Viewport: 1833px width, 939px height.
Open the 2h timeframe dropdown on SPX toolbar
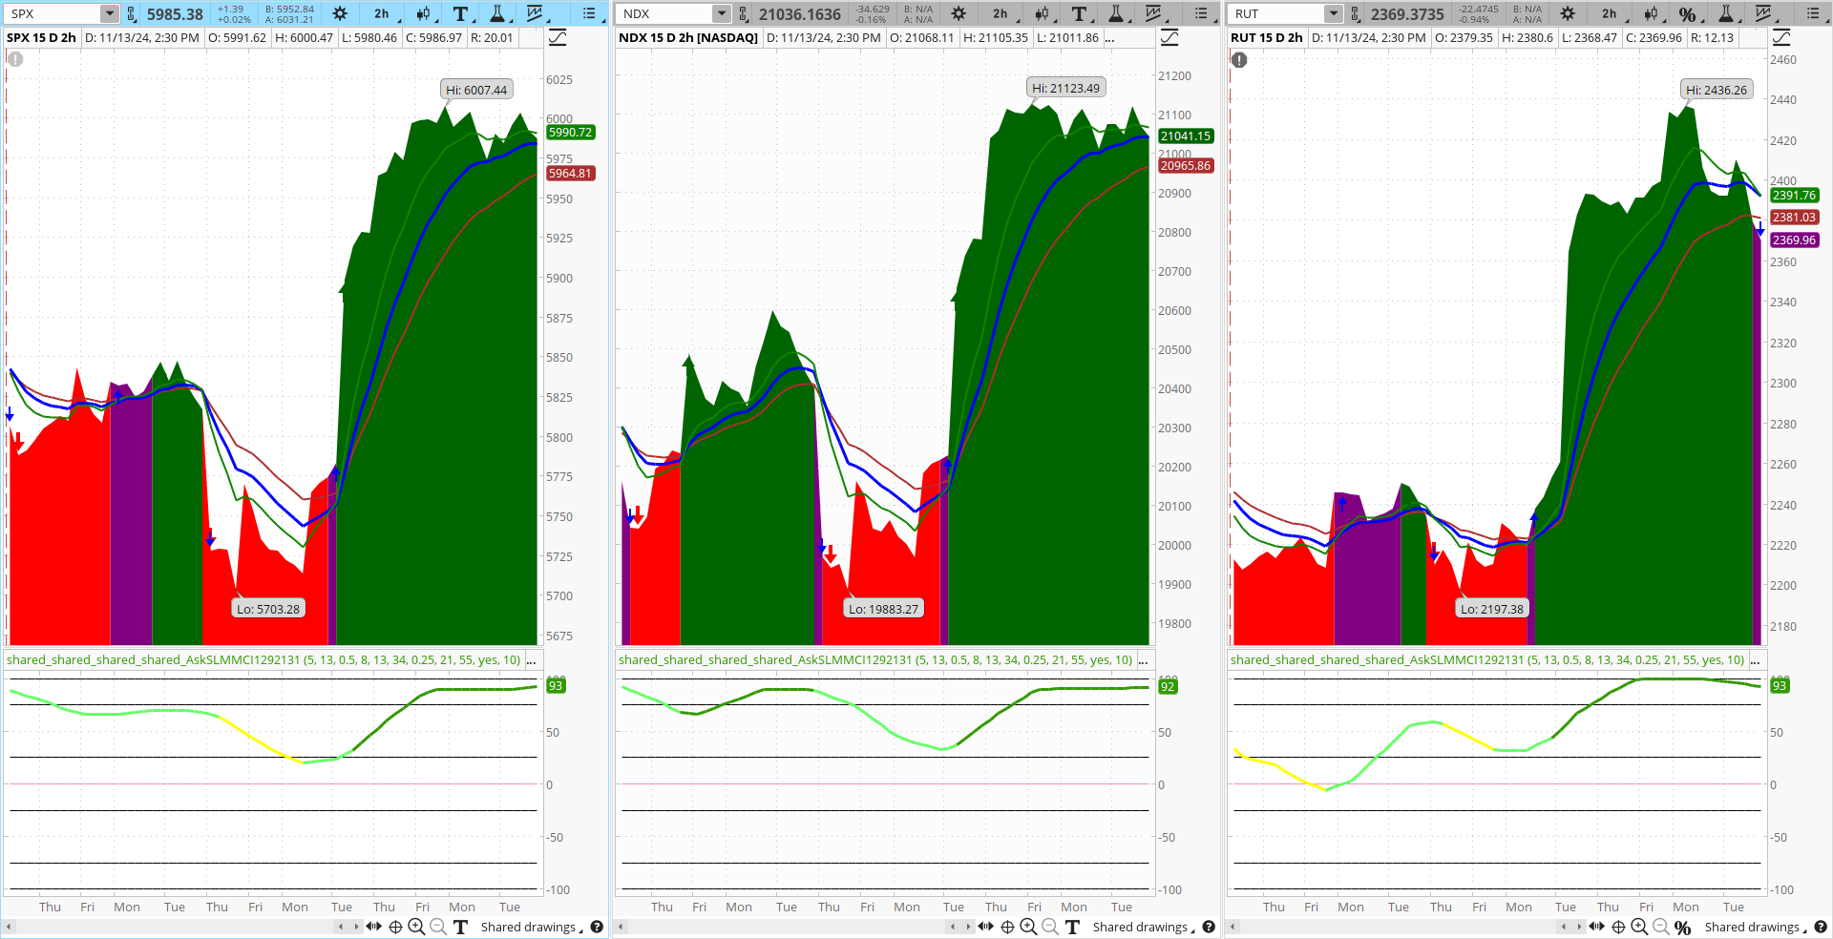[382, 14]
